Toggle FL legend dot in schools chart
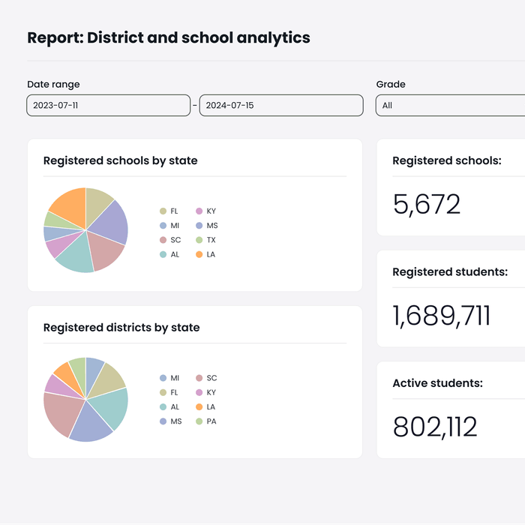Screen dimensions: 525x525 163,211
